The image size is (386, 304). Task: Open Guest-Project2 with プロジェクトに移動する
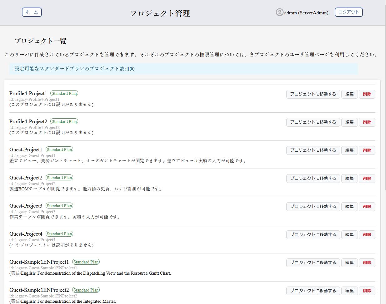pos(313,178)
